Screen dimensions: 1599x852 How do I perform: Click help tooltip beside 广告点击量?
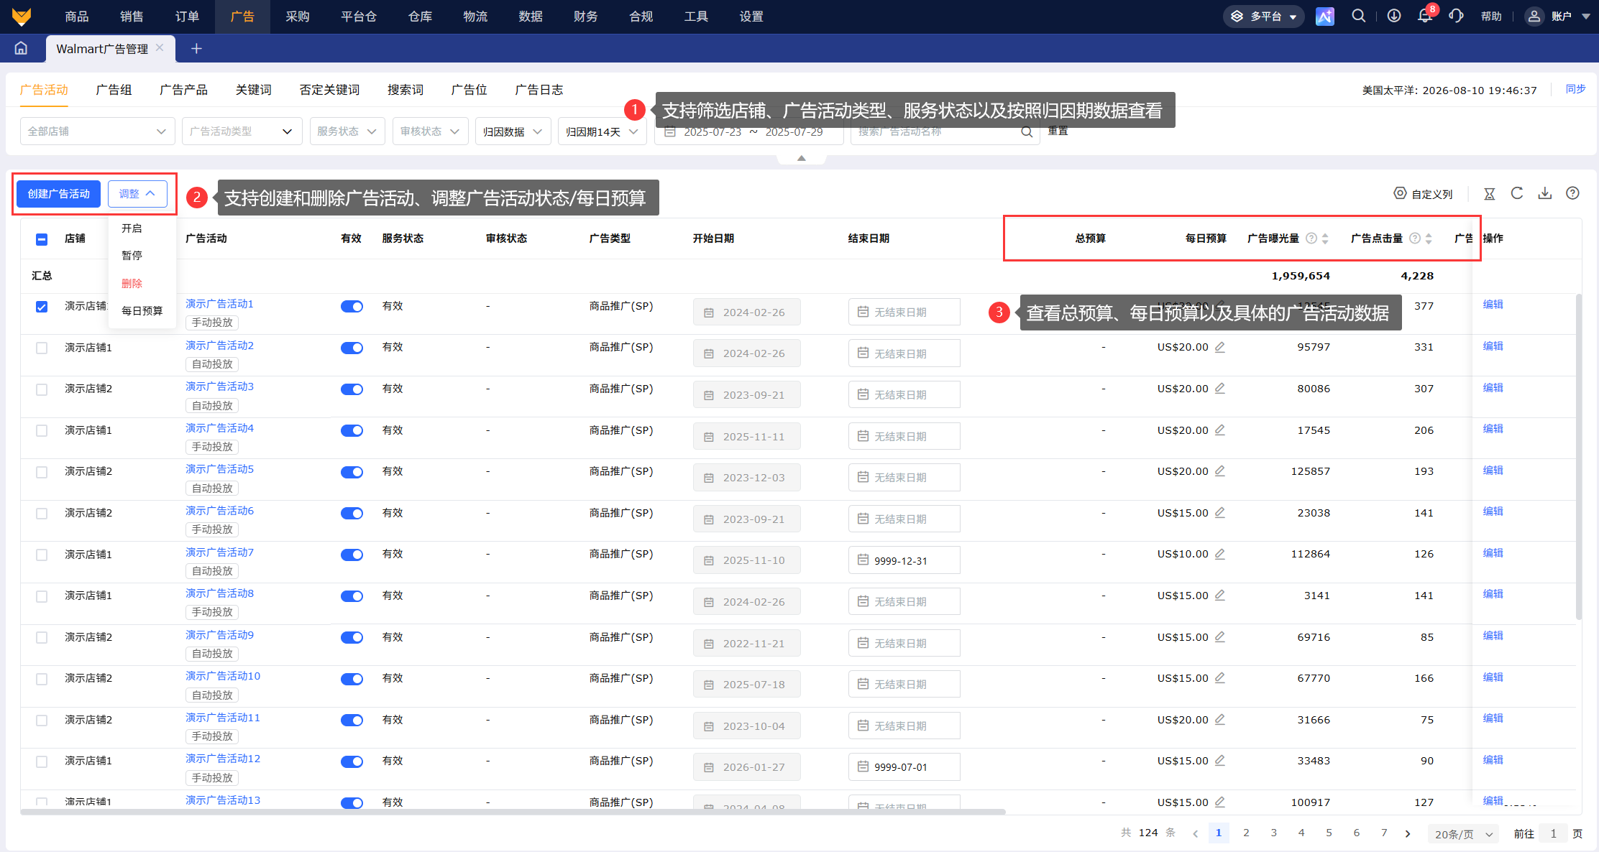click(x=1414, y=239)
